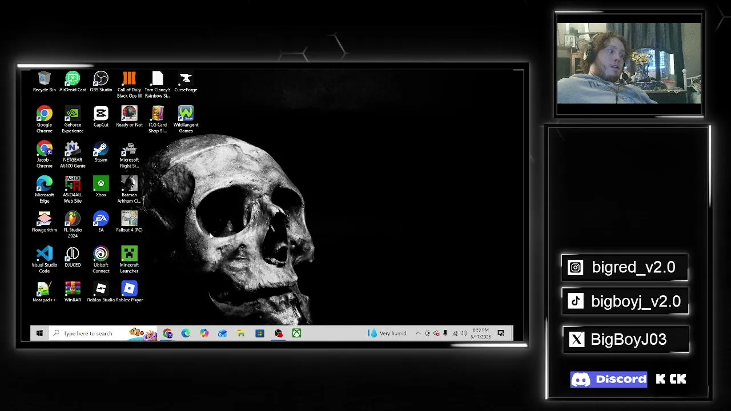The height and width of the screenshot is (411, 731).
Task: Click the search highlights clownfish image
Action: click(142, 333)
